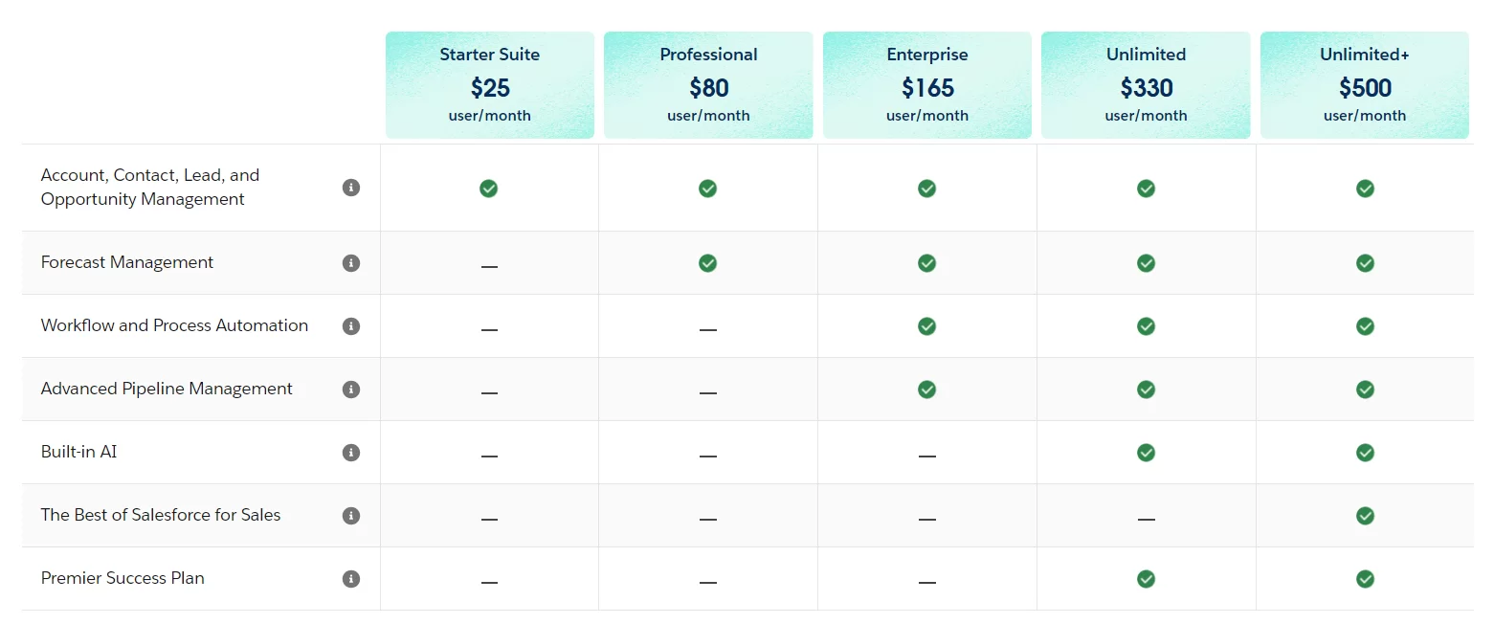
Task: Open the Forecast Management info tooltip
Action: click(351, 262)
